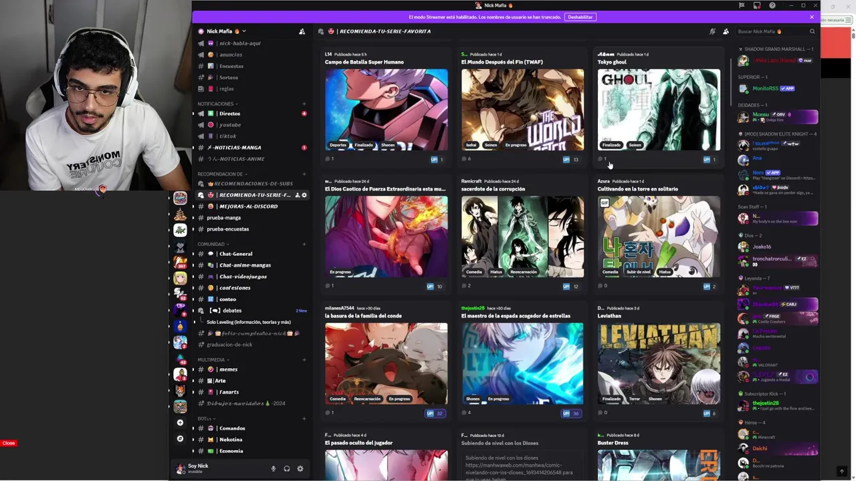This screenshot has height=481, width=856.
Task: Toggle upvote on Leviathan post
Action: click(x=710, y=414)
